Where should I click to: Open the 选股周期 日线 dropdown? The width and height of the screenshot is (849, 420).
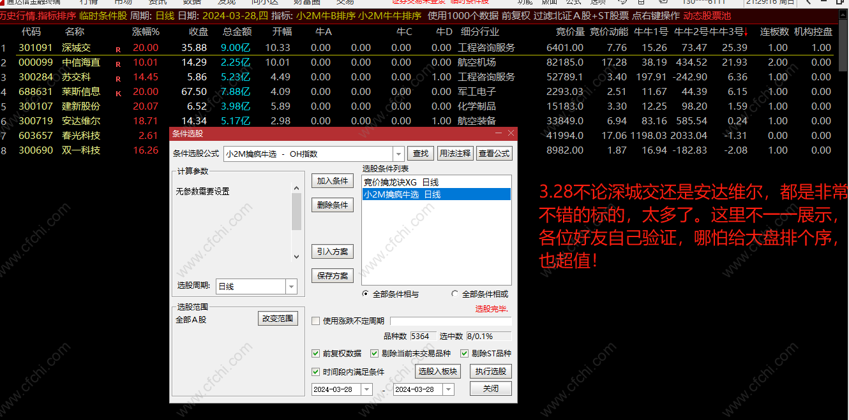[x=291, y=287]
